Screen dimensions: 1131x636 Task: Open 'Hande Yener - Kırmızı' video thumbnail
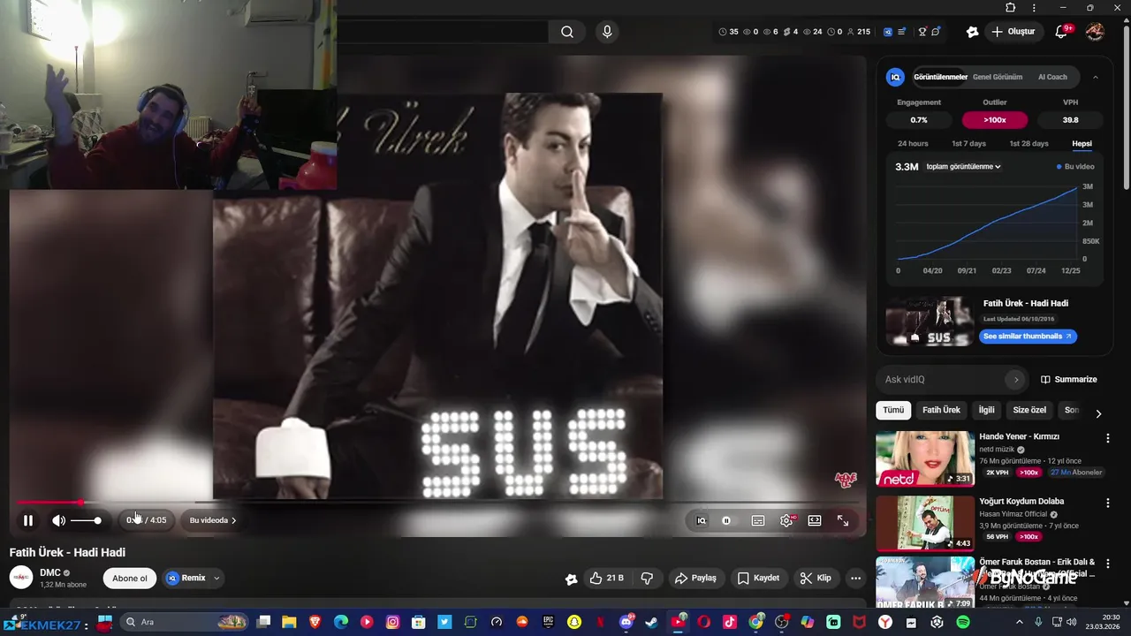925,458
